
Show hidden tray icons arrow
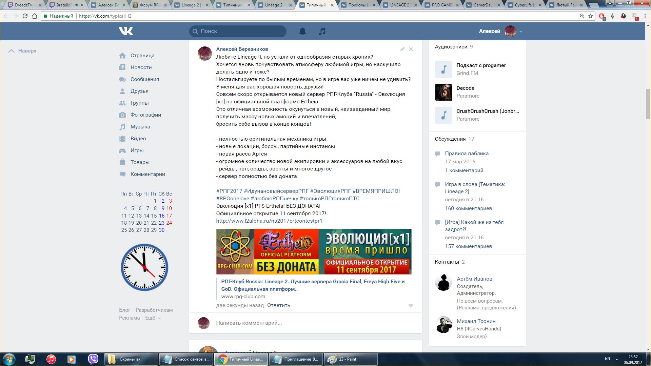point(617,359)
